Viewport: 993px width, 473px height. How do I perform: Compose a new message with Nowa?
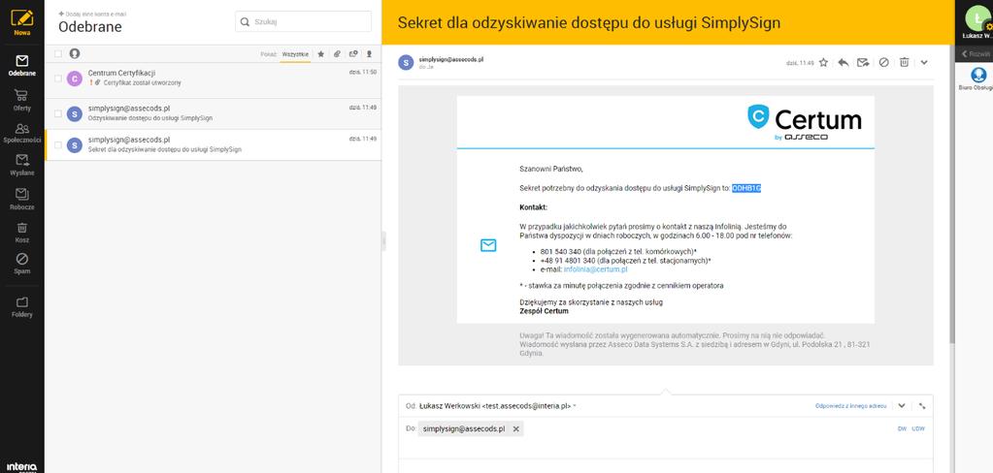pos(22,22)
